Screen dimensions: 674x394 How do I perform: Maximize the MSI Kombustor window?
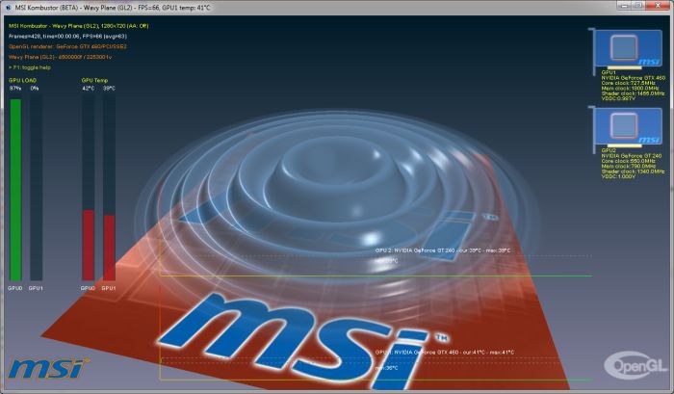(x=638, y=5)
